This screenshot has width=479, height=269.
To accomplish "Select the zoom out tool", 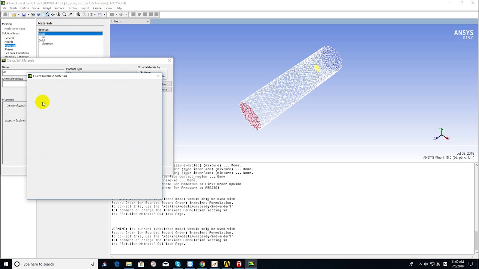I will click(x=64, y=15).
